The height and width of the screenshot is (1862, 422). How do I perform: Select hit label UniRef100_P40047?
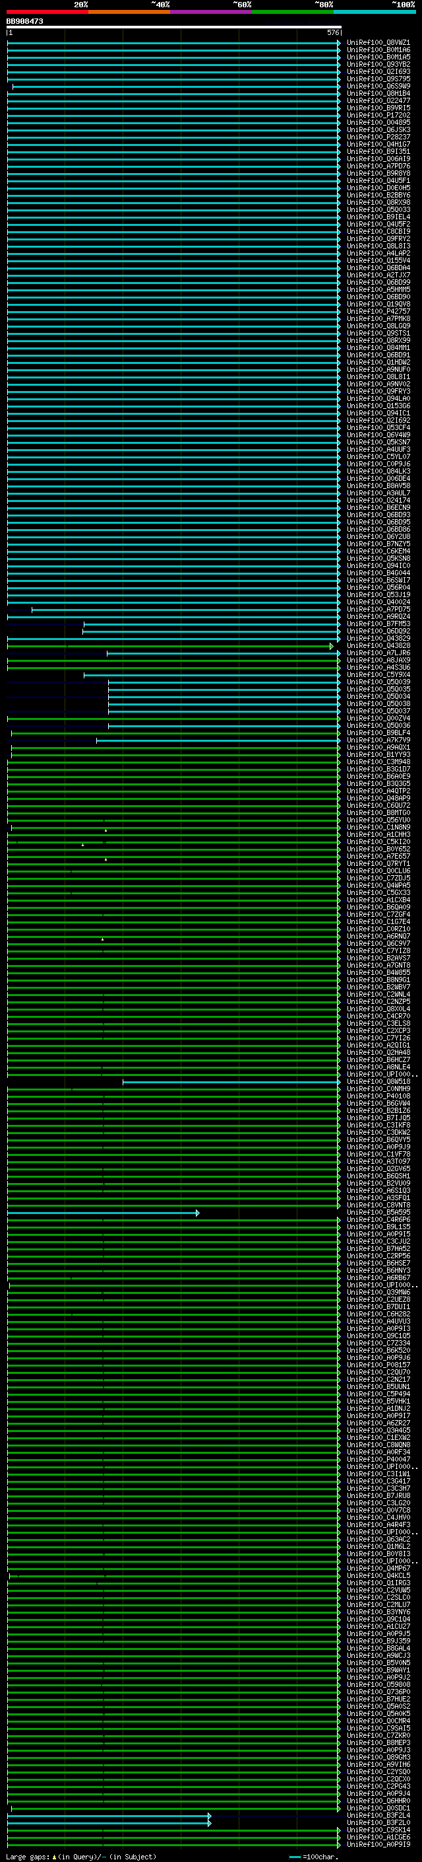point(378,1459)
